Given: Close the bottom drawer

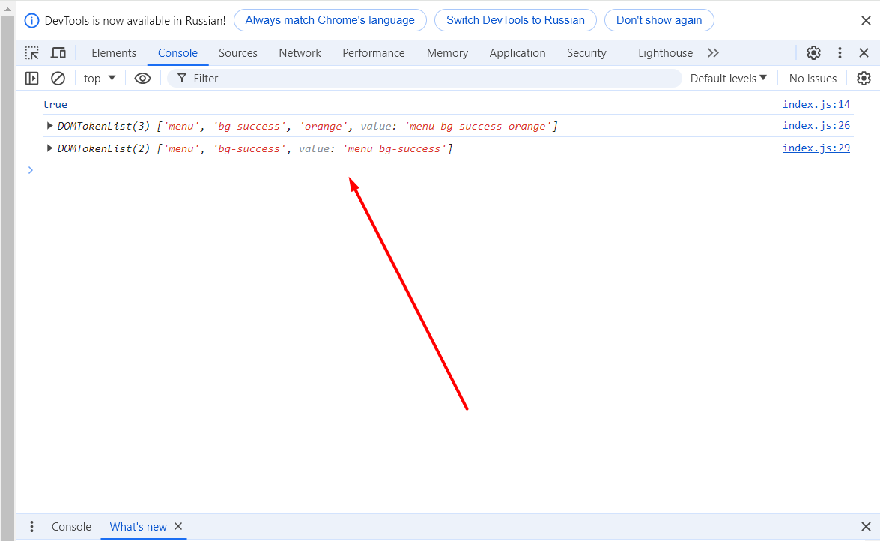Looking at the screenshot, I should [x=866, y=527].
